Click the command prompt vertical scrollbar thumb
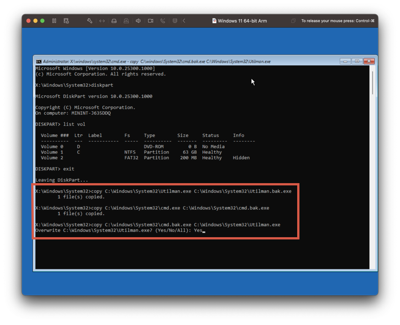This screenshot has width=400, height=325. [373, 83]
